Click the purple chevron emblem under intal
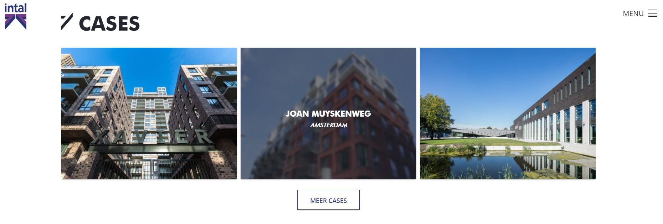 click(x=15, y=22)
